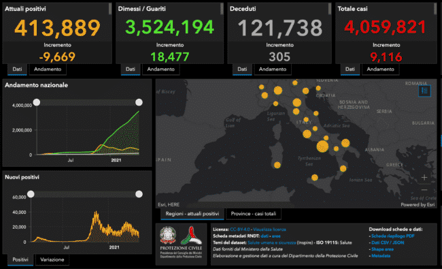This screenshot has width=442, height=269.
Task: Open the RNDT metadata aree link
Action: pyautogui.click(x=276, y=236)
